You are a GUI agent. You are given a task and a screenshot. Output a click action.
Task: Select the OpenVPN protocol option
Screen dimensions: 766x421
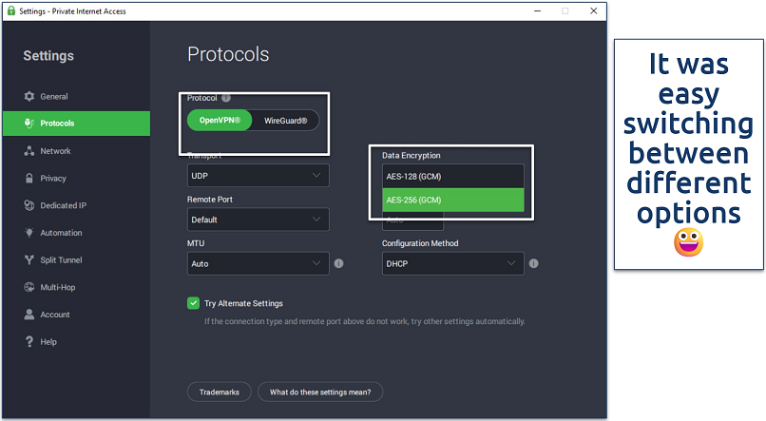click(x=220, y=120)
